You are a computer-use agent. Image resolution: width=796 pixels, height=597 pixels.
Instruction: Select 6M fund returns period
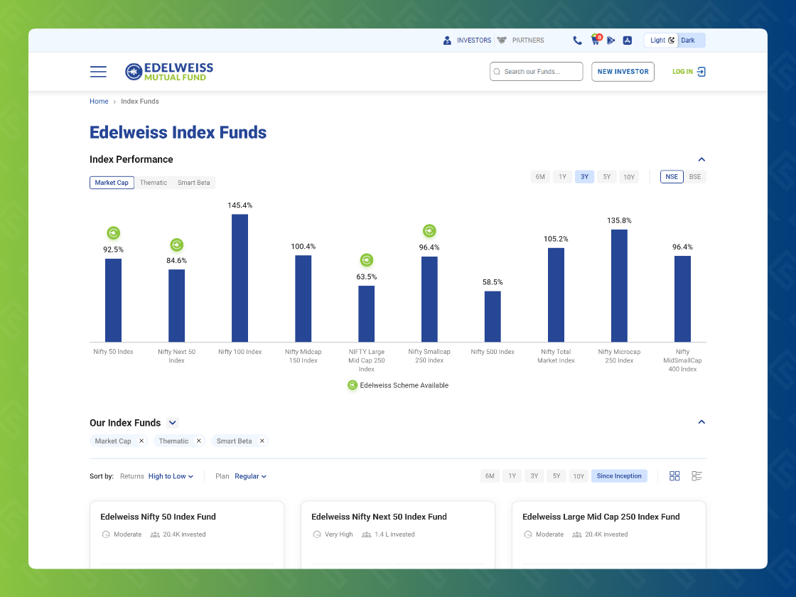[490, 476]
